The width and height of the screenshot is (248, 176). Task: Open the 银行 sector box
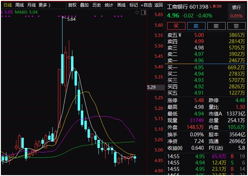[236, 12]
